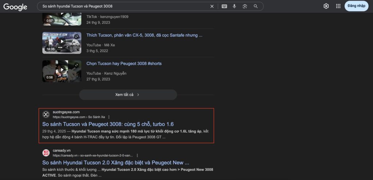Start voice search with the microphone icon
Viewport: 373px width, 180px height.
234,7
